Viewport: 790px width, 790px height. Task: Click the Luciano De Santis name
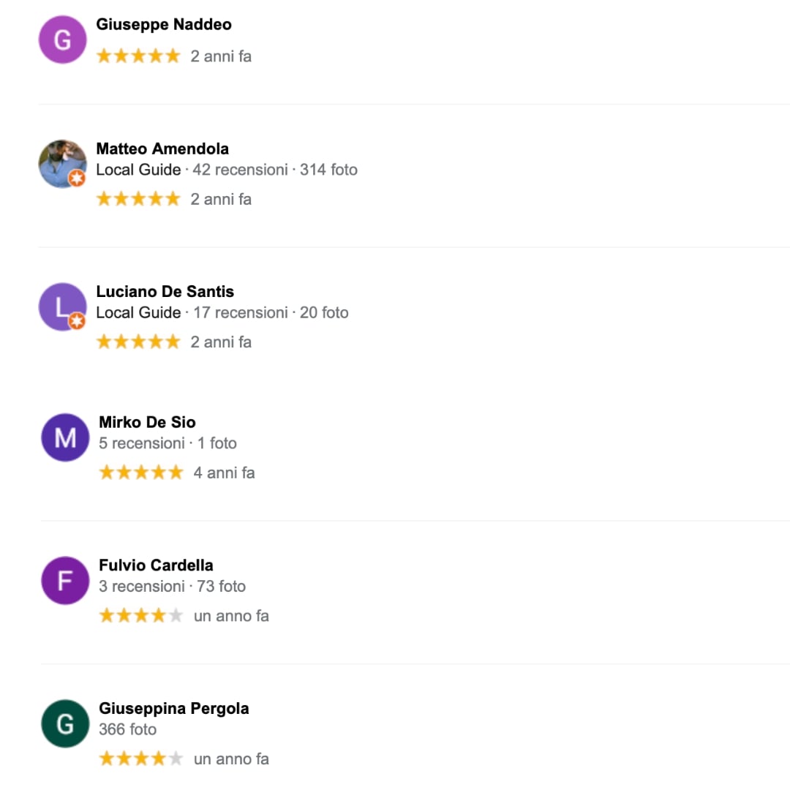click(165, 291)
